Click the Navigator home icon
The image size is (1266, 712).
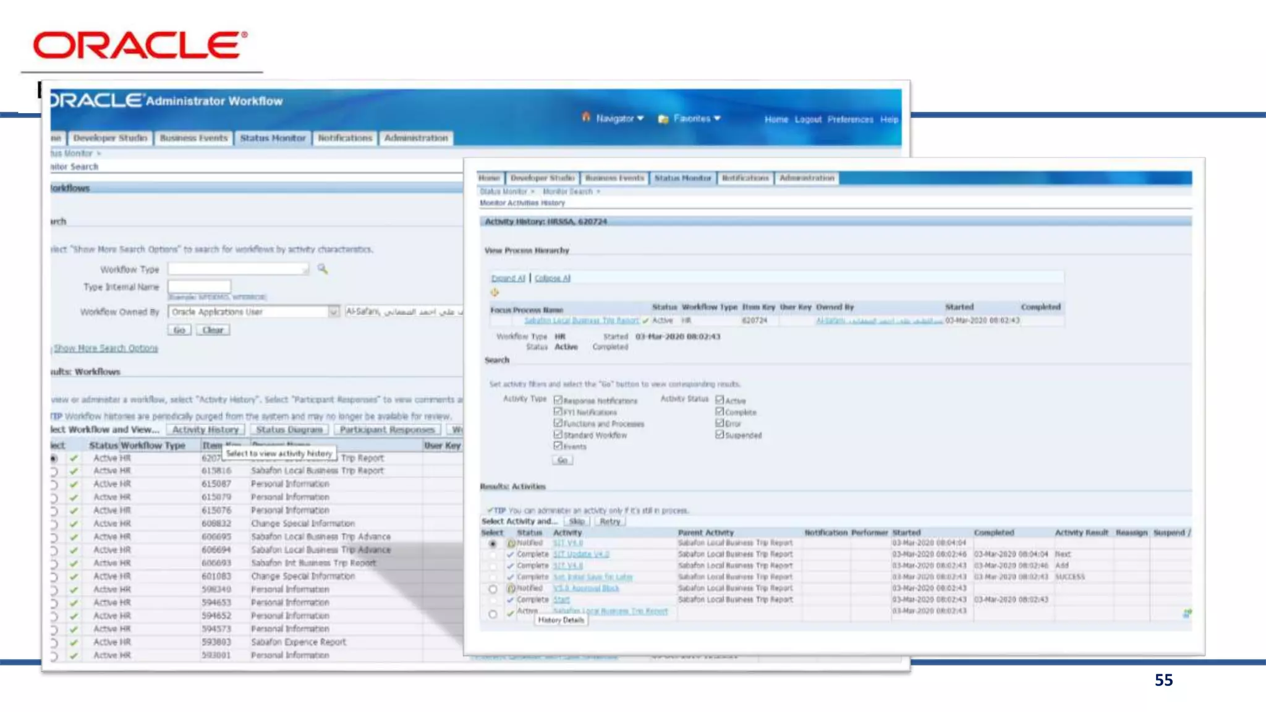(586, 117)
